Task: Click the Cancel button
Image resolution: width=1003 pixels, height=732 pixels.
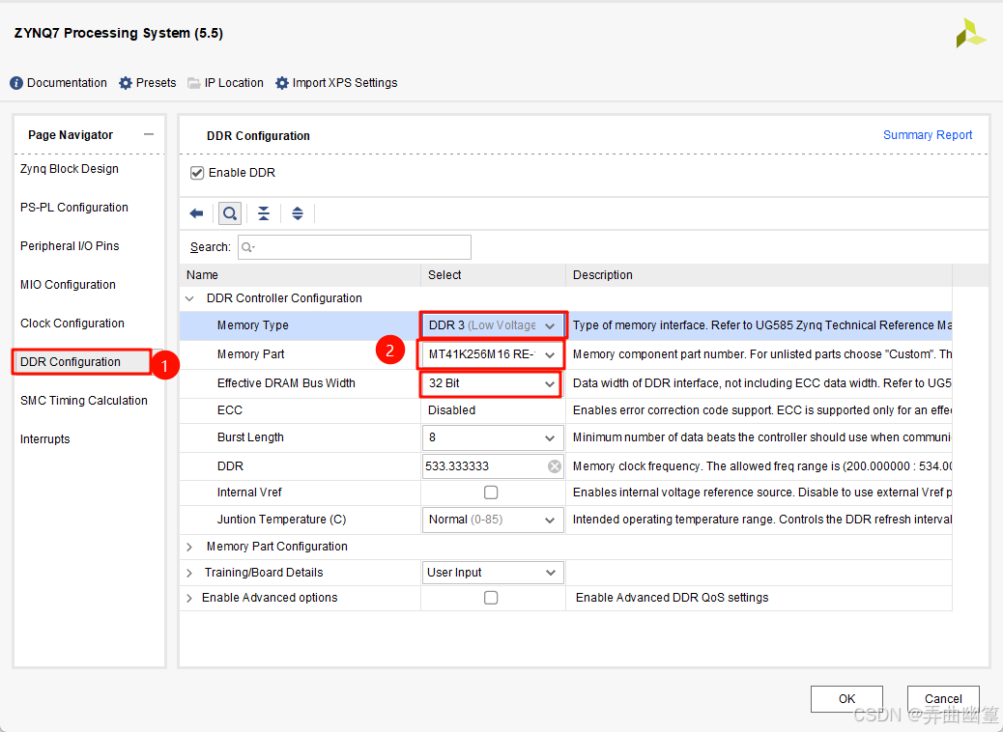Action: (943, 699)
